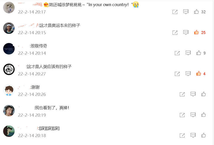
Task: Repost the 'In your own country' comment
Action: [175, 12]
